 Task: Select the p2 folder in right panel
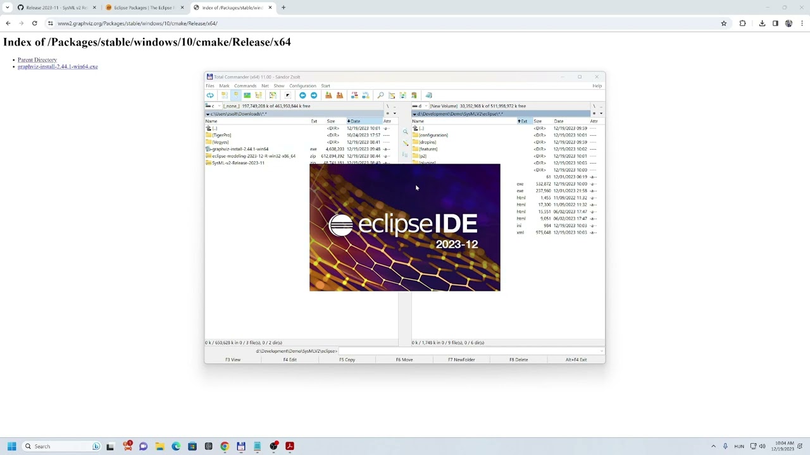point(420,156)
